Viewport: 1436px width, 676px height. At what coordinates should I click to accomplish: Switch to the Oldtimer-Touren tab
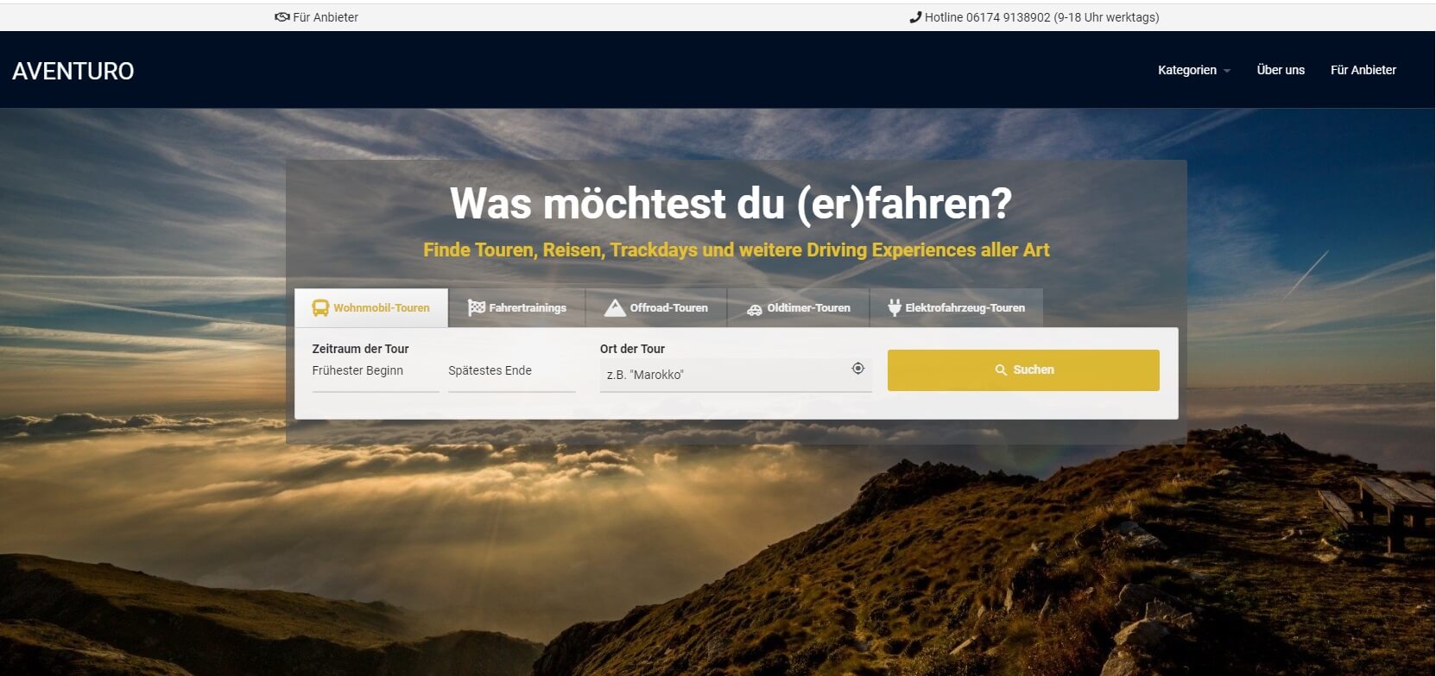799,308
